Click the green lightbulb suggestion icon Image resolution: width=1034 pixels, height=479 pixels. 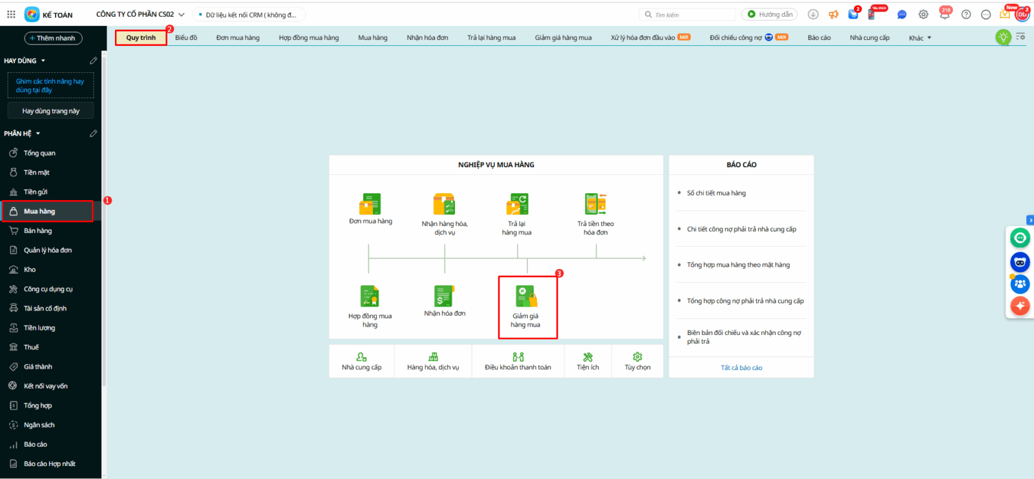[1003, 37]
